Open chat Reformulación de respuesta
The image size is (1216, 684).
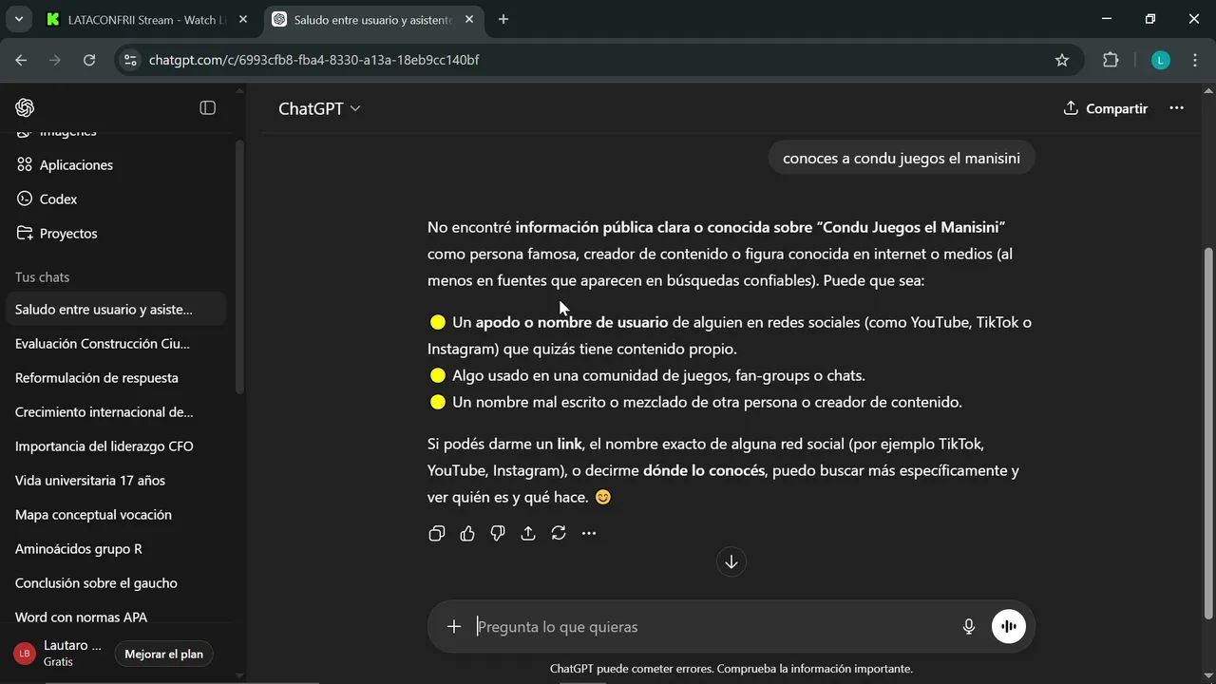116,377
